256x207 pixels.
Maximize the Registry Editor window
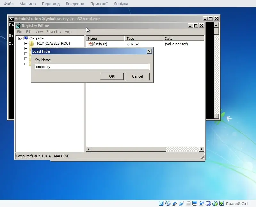point(196,26)
